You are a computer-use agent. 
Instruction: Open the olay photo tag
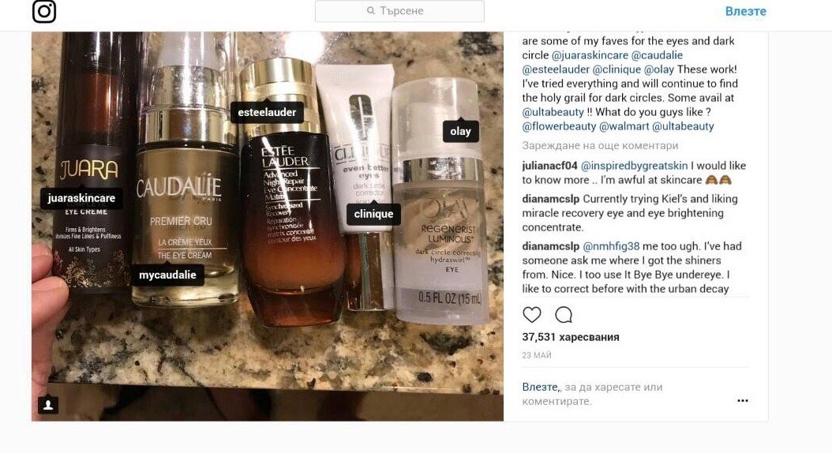pyautogui.click(x=460, y=131)
